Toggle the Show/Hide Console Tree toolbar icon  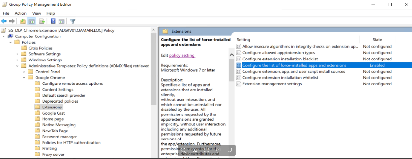click(x=31, y=21)
